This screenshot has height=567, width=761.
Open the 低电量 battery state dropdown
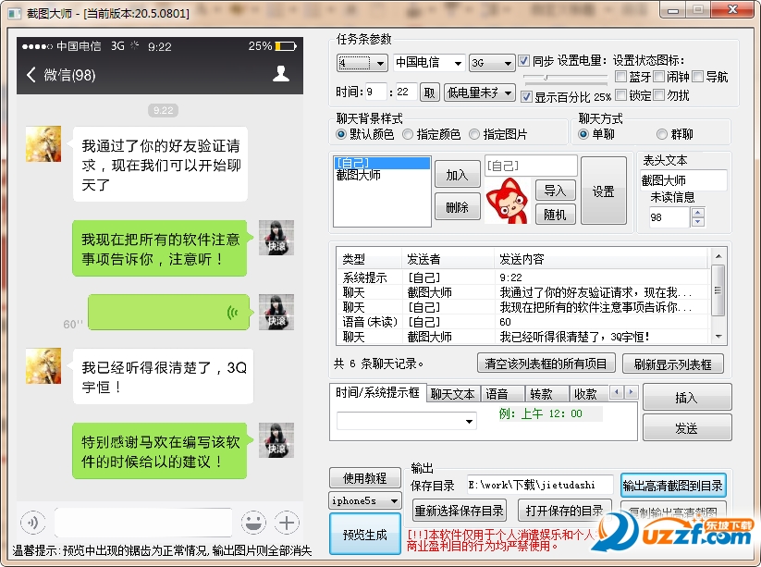click(x=480, y=92)
